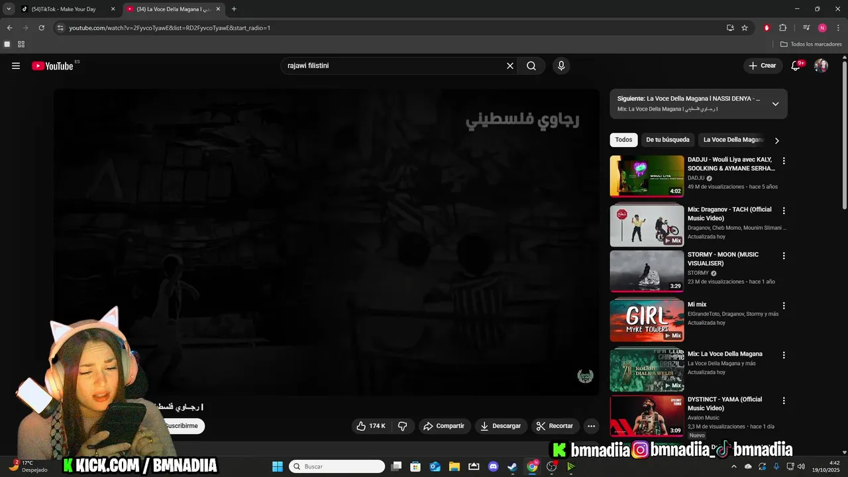The height and width of the screenshot is (477, 848).
Task: Open Discord from taskbar
Action: tap(493, 466)
